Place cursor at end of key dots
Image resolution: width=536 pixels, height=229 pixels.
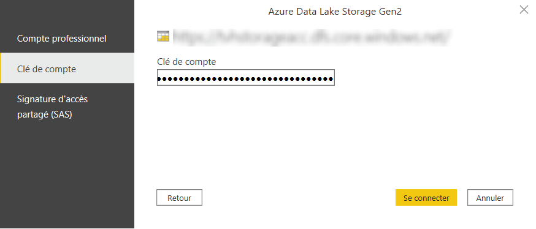[x=333, y=79]
